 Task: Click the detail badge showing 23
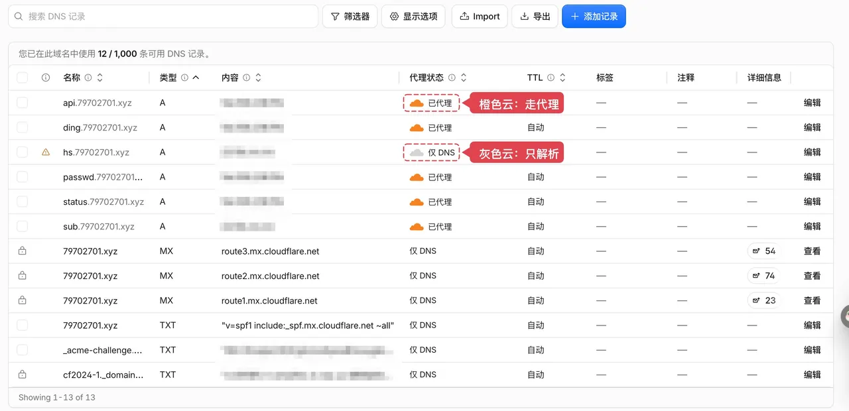click(763, 300)
